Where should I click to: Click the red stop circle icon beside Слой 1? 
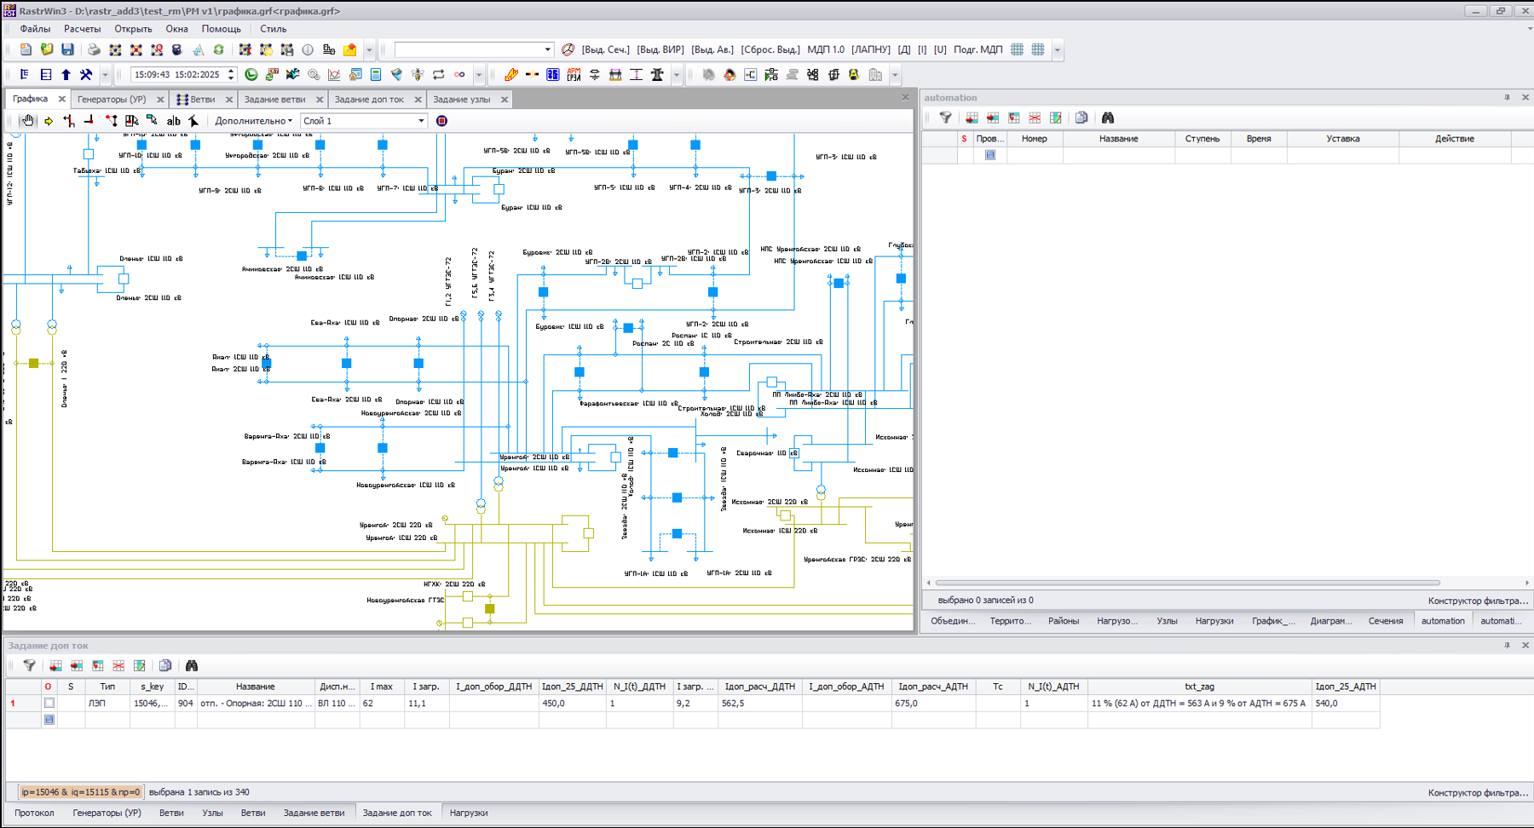(x=441, y=121)
